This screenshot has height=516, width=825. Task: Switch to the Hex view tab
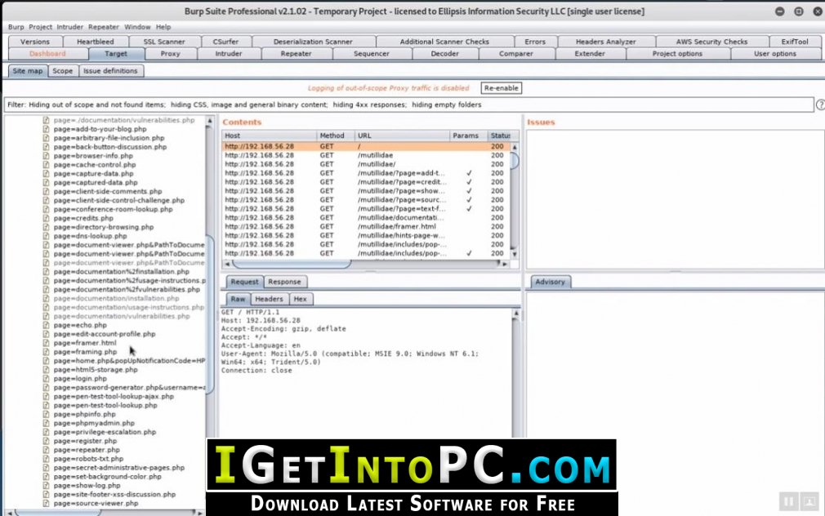click(301, 299)
